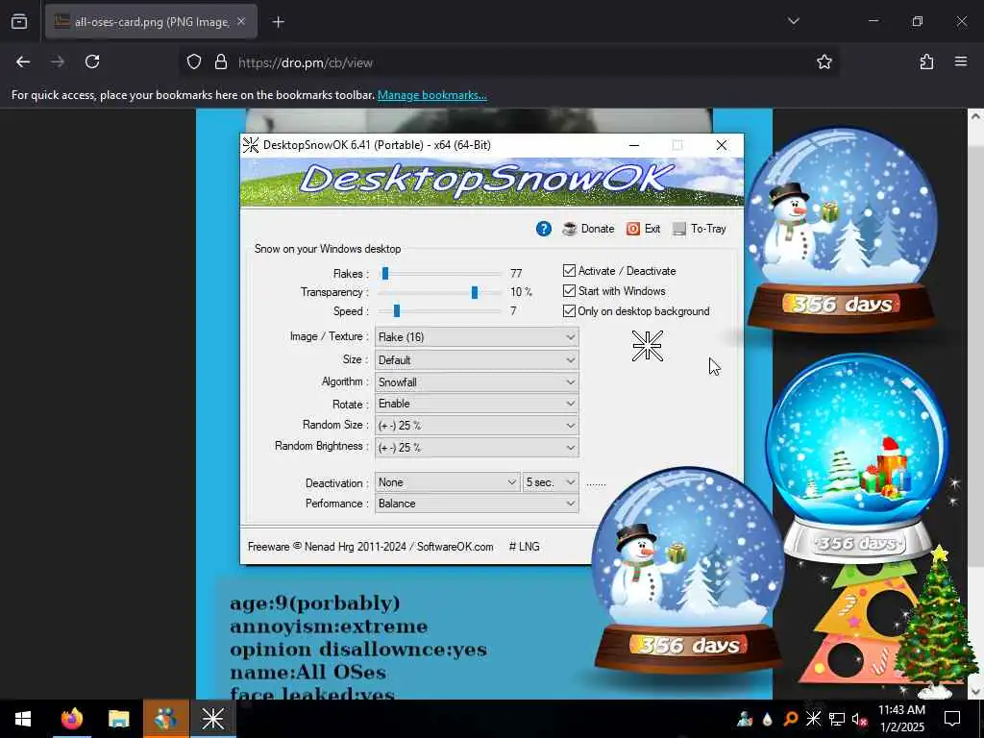Open the Rotate dropdown
Screen dimensions: 984x738
click(477, 404)
